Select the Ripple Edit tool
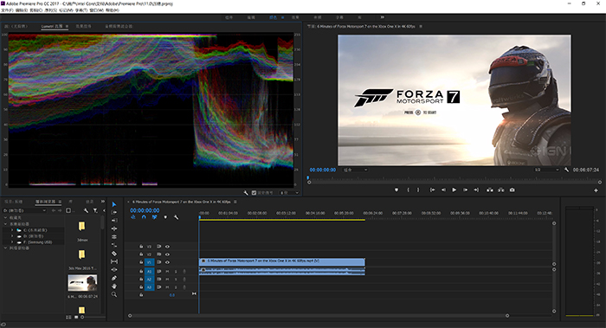This screenshot has width=606, height=328. (x=114, y=228)
